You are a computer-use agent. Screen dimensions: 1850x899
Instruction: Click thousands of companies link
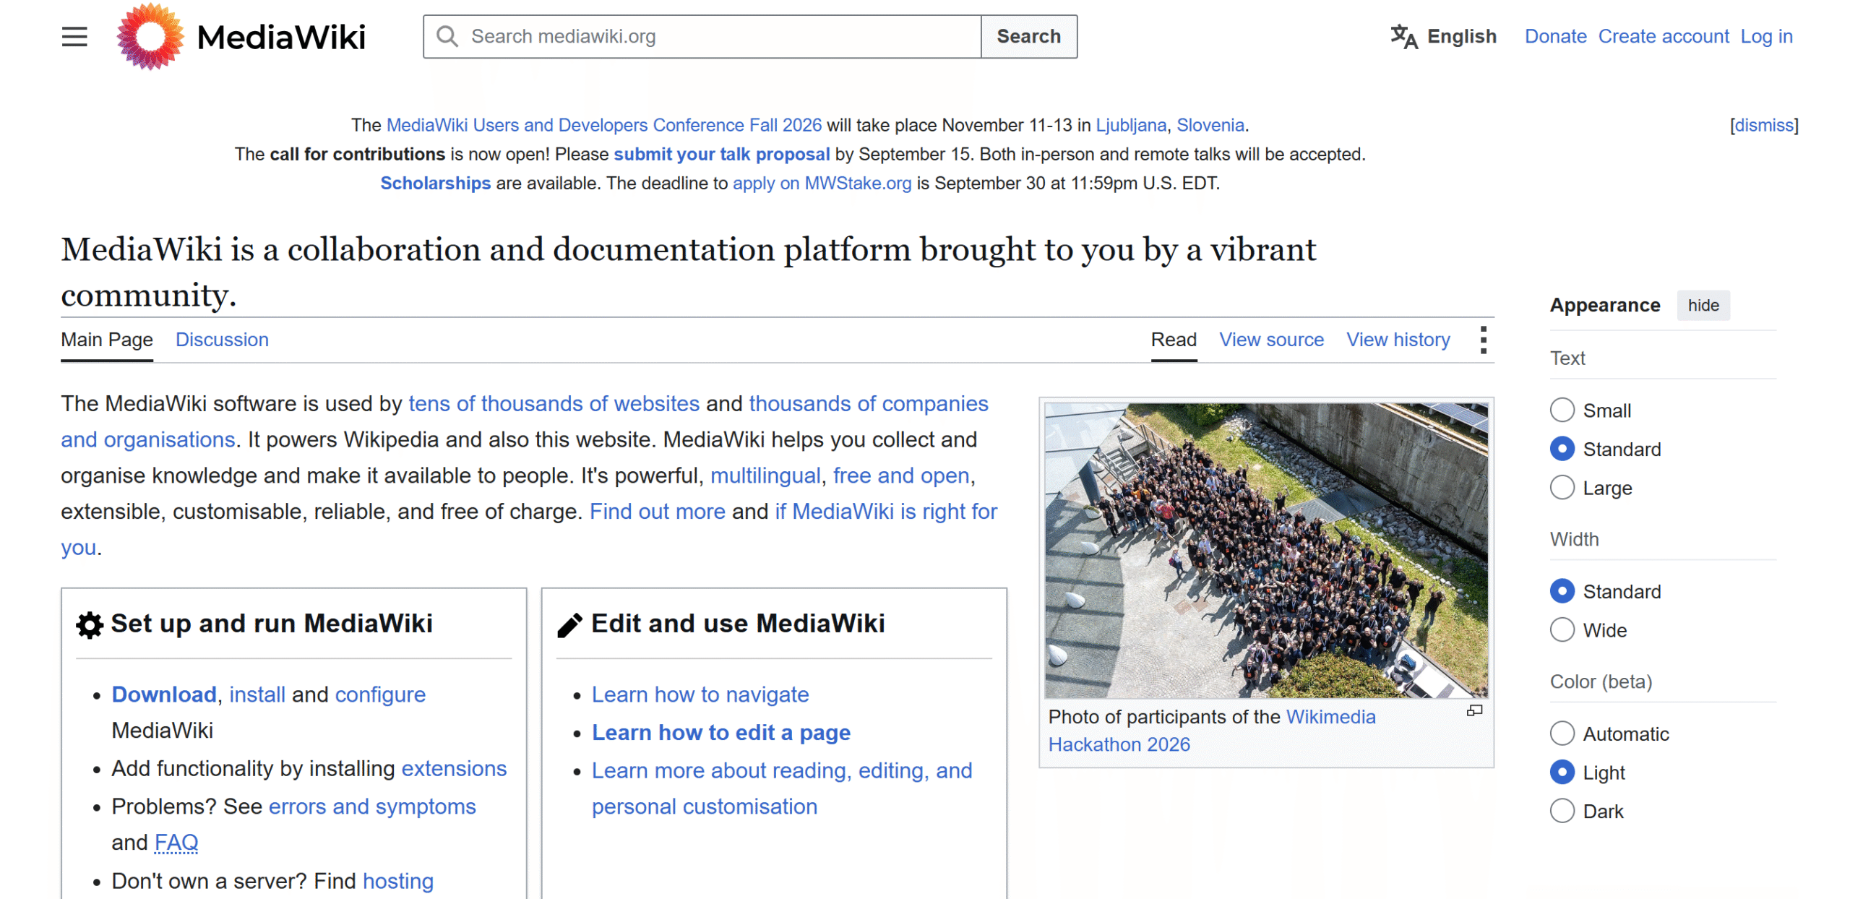[868, 403]
